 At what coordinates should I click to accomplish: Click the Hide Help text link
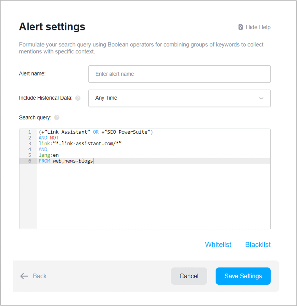tap(258, 27)
